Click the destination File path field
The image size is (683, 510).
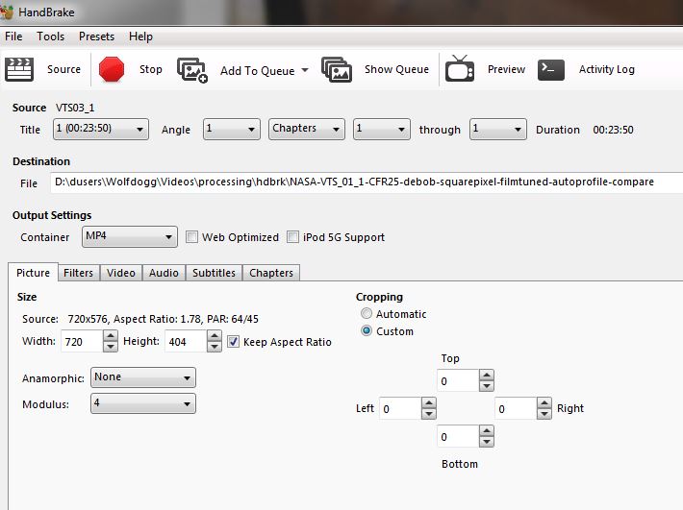click(x=367, y=182)
